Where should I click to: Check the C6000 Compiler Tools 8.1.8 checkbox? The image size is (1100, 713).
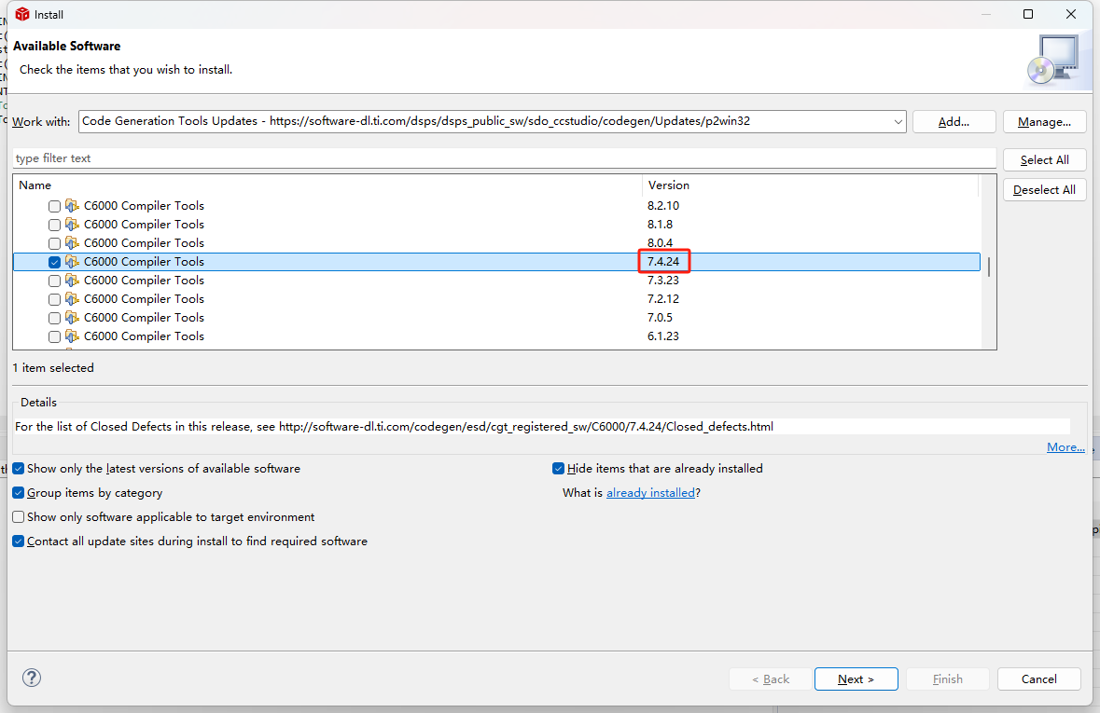click(x=54, y=225)
